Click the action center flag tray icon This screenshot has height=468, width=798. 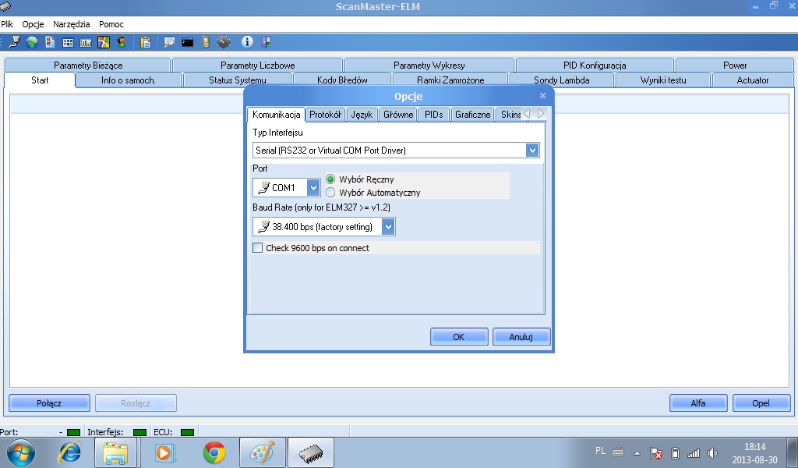656,452
